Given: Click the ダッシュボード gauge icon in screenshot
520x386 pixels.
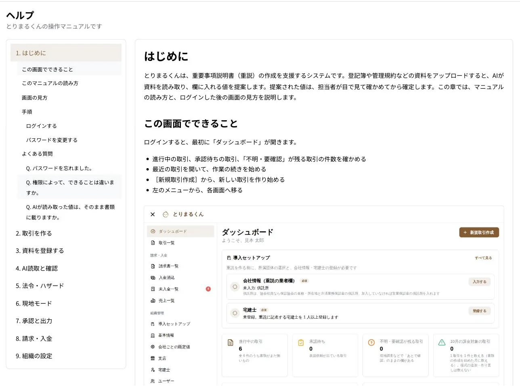Looking at the screenshot, I should [x=153, y=232].
